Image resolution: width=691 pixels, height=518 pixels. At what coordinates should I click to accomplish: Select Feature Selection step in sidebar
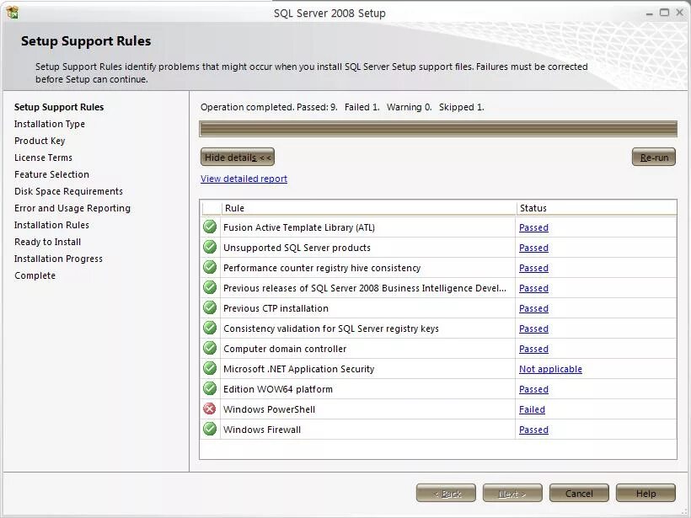tap(51, 174)
